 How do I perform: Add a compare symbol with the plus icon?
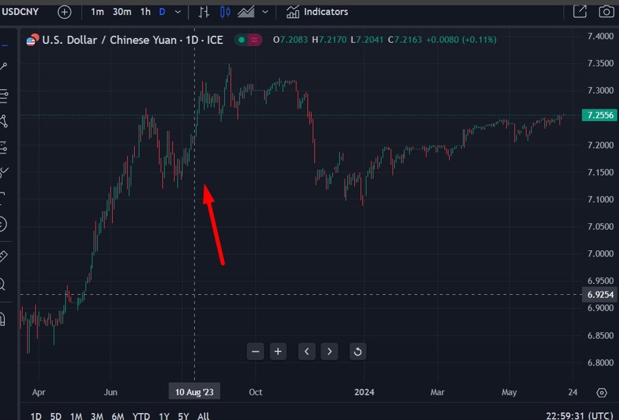coord(65,12)
